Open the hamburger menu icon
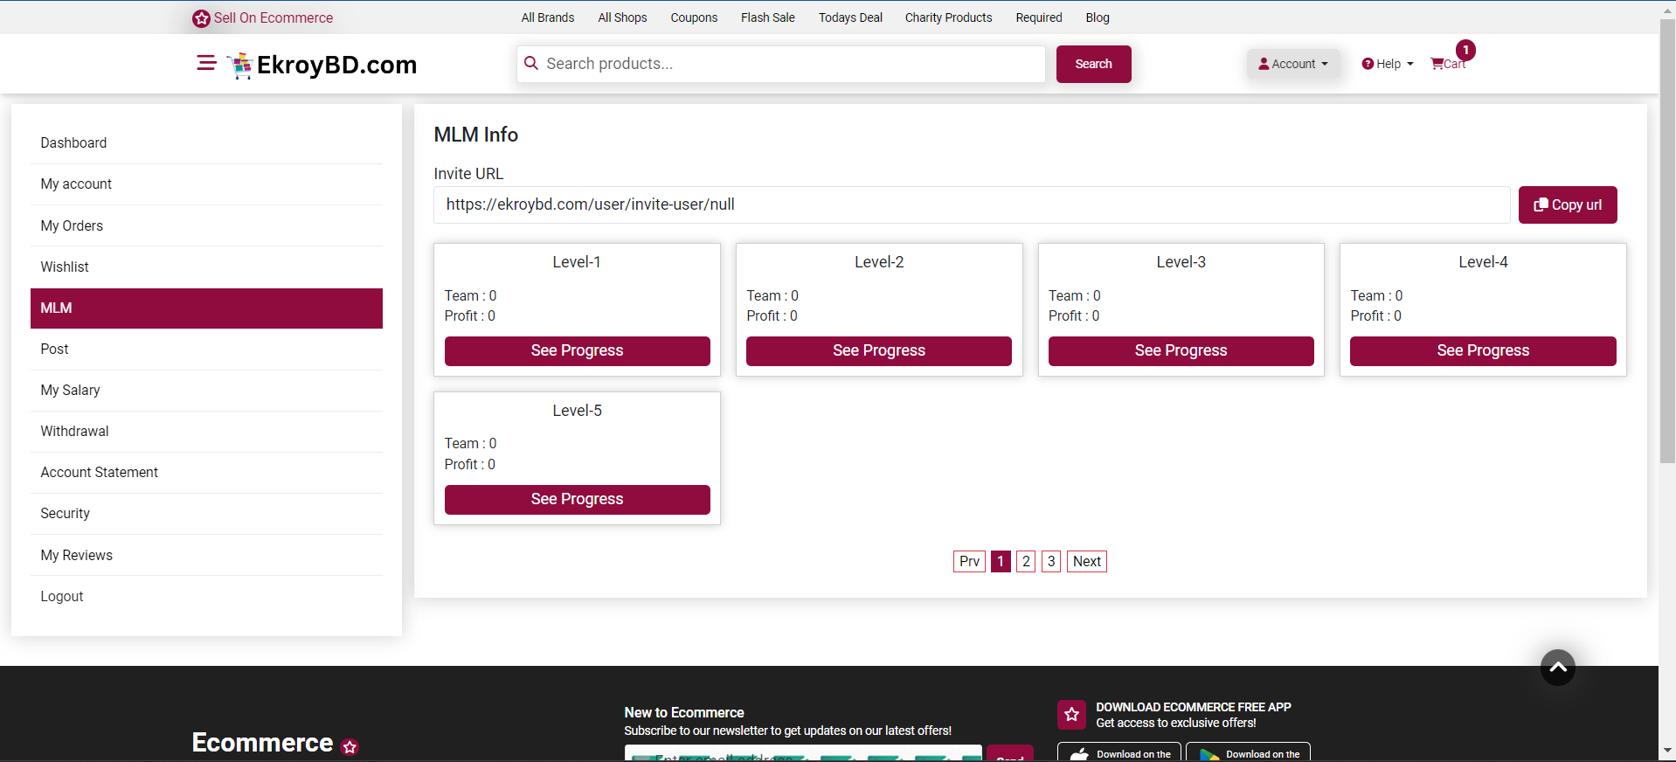This screenshot has height=762, width=1676. 206,63
